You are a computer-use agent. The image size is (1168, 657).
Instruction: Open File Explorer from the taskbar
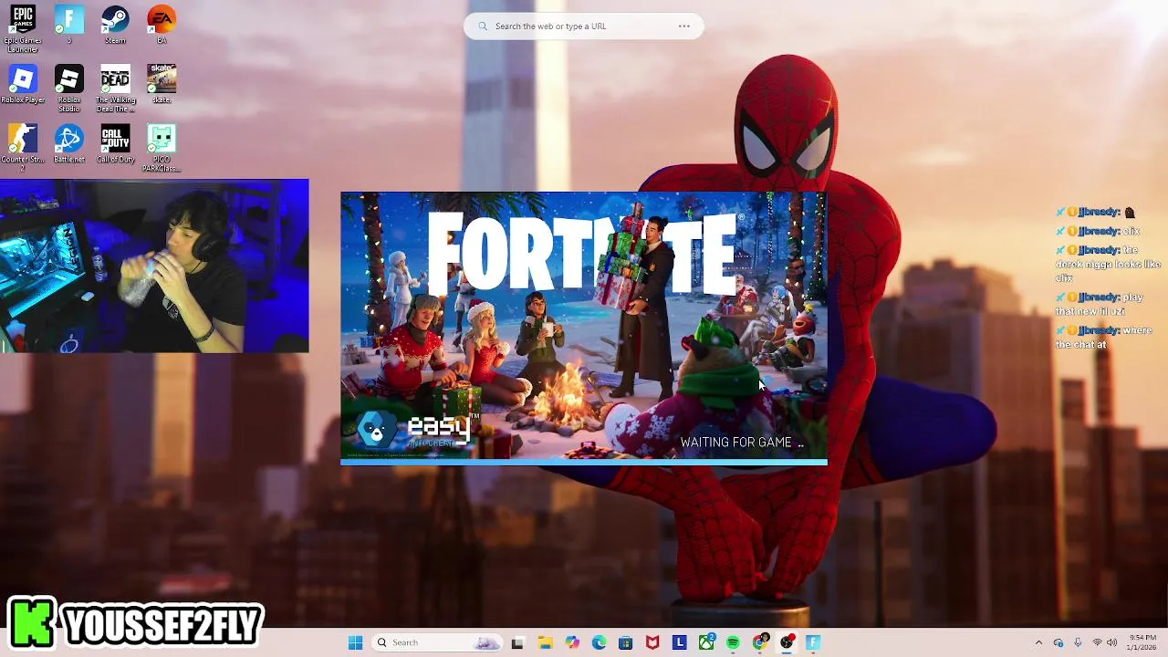coord(545,642)
